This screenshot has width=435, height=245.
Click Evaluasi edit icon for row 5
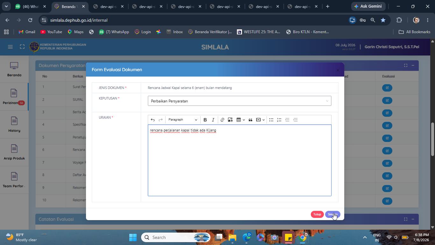pyautogui.click(x=387, y=138)
